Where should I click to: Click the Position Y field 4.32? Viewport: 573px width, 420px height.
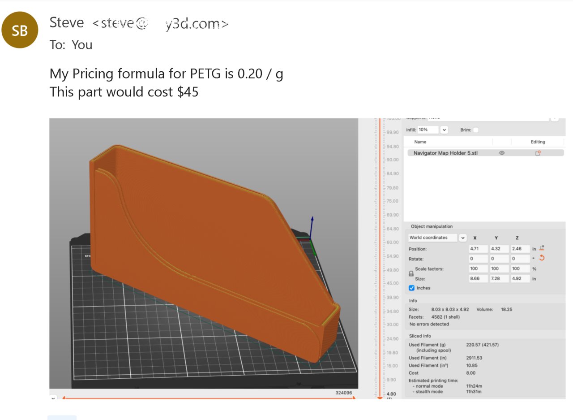pyautogui.click(x=499, y=248)
